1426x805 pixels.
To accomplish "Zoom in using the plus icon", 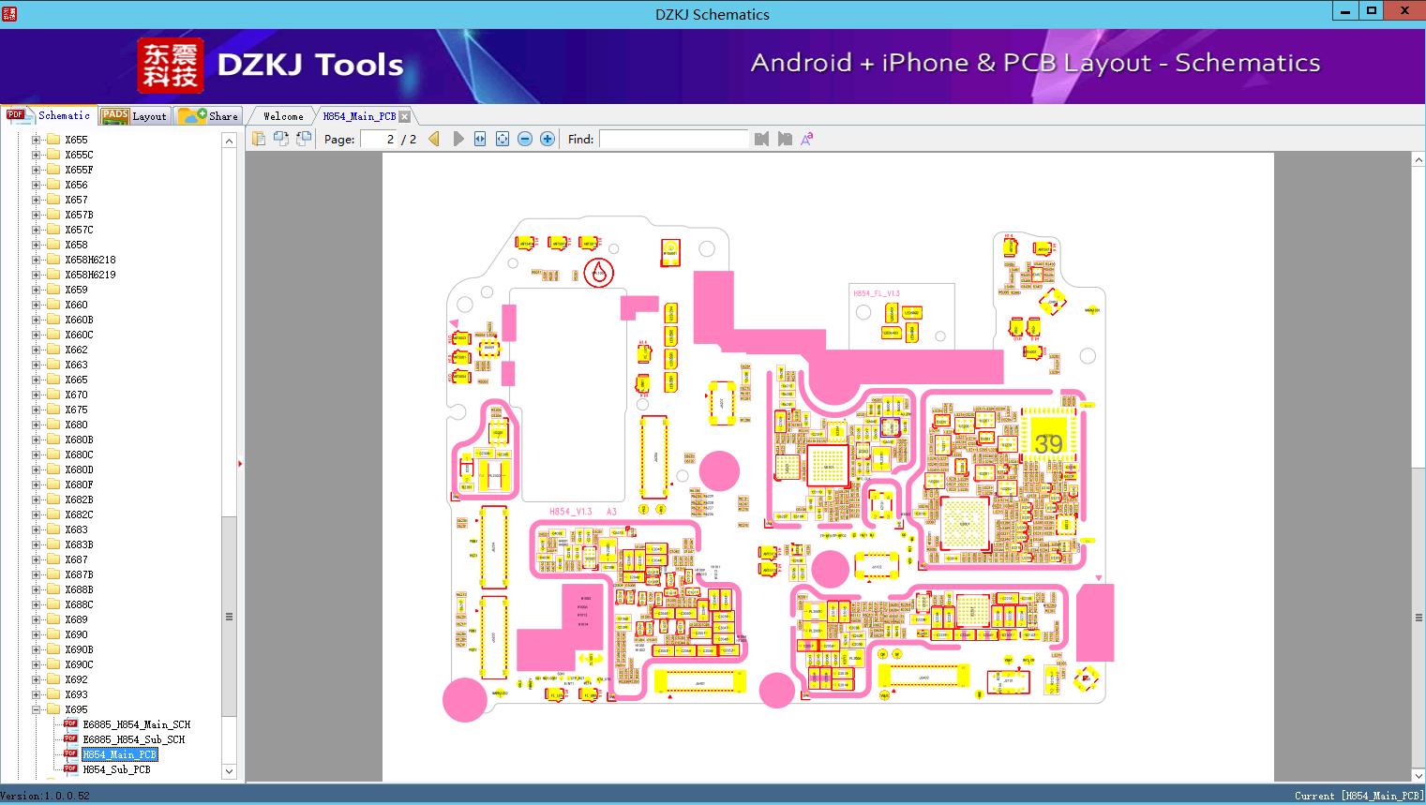I will (x=548, y=139).
